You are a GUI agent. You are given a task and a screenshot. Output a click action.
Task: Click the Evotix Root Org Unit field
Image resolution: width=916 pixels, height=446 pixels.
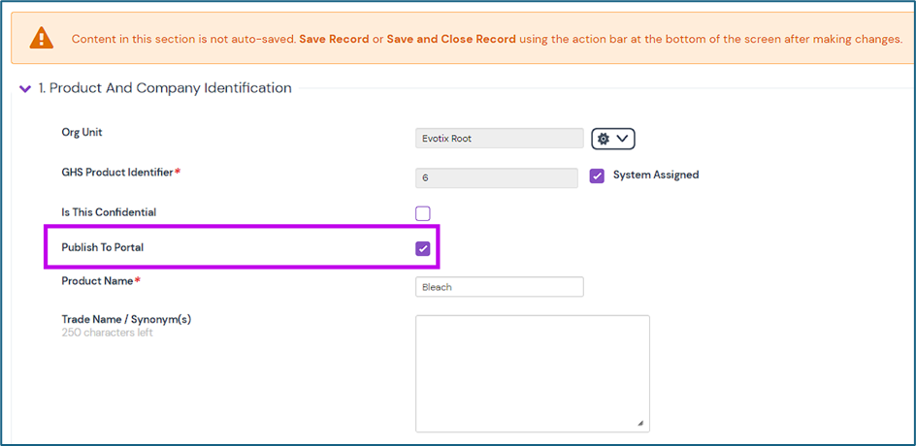[499, 139]
